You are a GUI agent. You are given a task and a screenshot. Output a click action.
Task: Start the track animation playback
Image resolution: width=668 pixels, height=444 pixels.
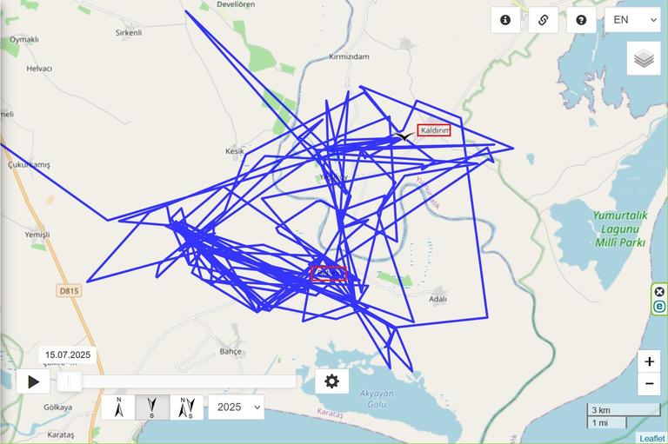[33, 381]
